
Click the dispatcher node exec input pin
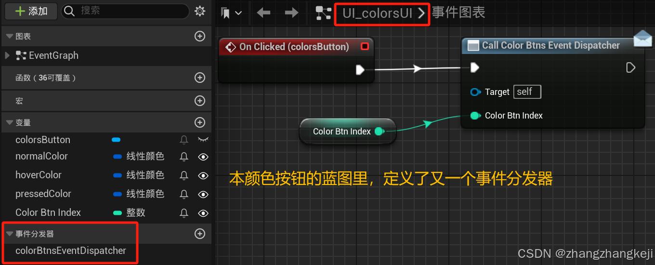tap(475, 67)
